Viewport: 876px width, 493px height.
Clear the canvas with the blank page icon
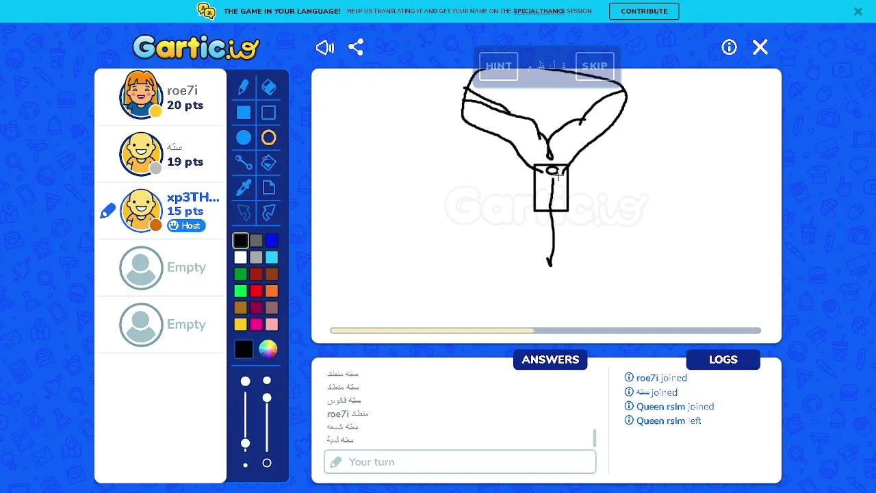pos(269,188)
